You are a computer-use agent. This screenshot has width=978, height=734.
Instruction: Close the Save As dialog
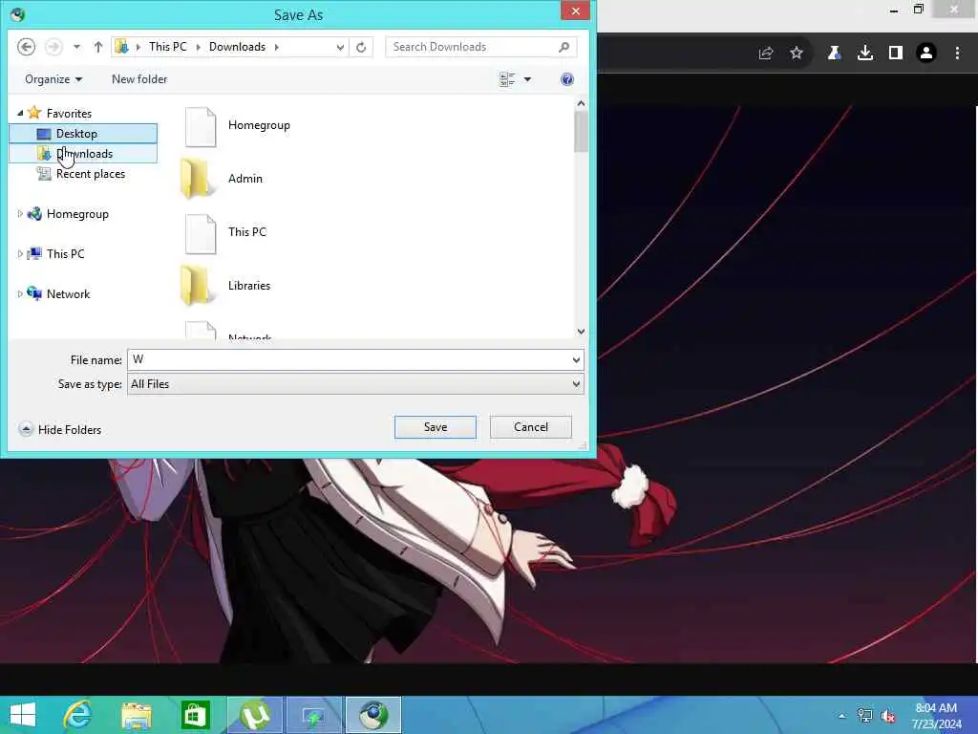(x=575, y=11)
